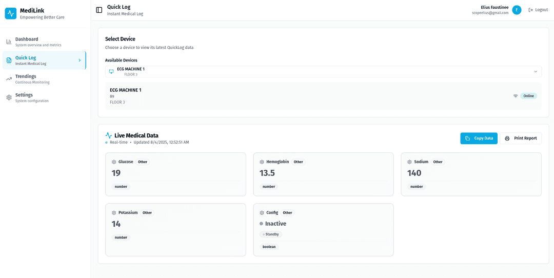554x278 pixels.
Task: Toggle the sidebar panel icon
Action: [99, 10]
